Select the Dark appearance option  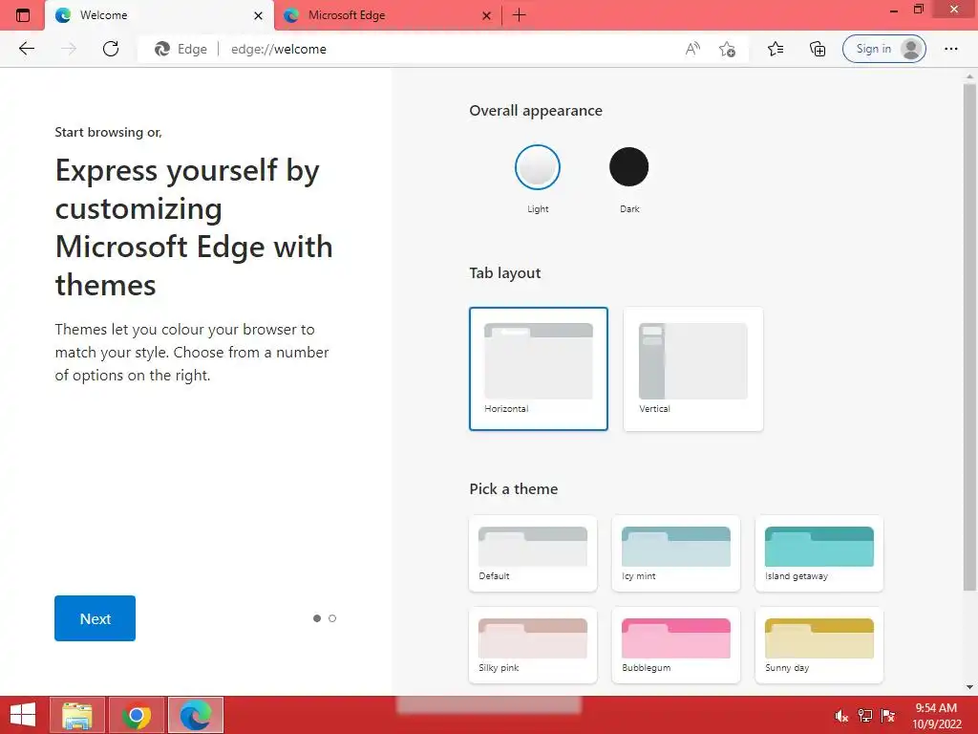coord(628,166)
